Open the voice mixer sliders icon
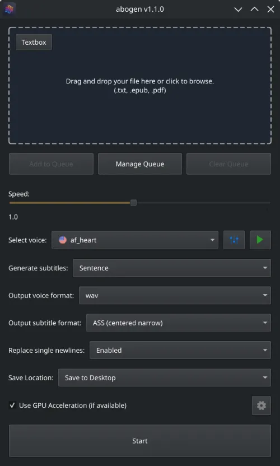 (234, 240)
